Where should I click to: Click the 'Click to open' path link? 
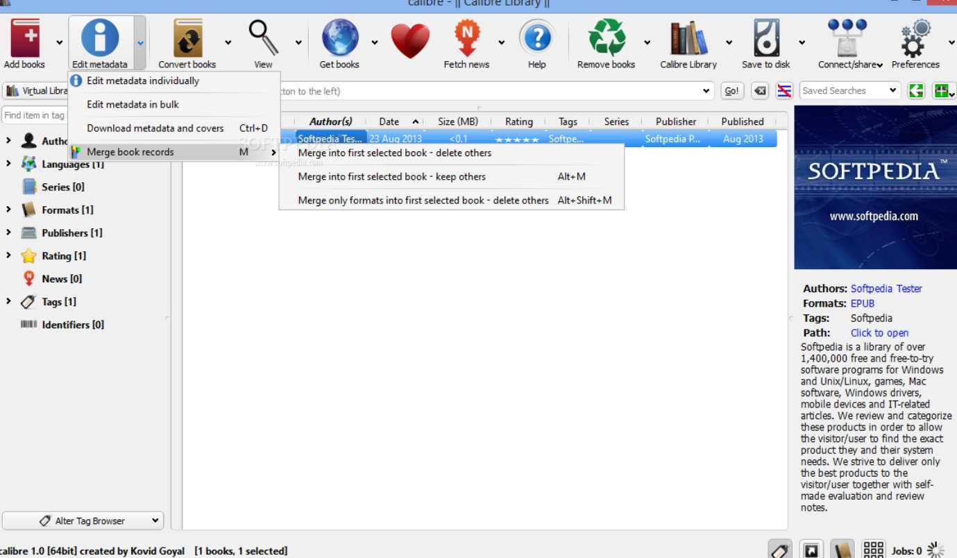tap(879, 332)
